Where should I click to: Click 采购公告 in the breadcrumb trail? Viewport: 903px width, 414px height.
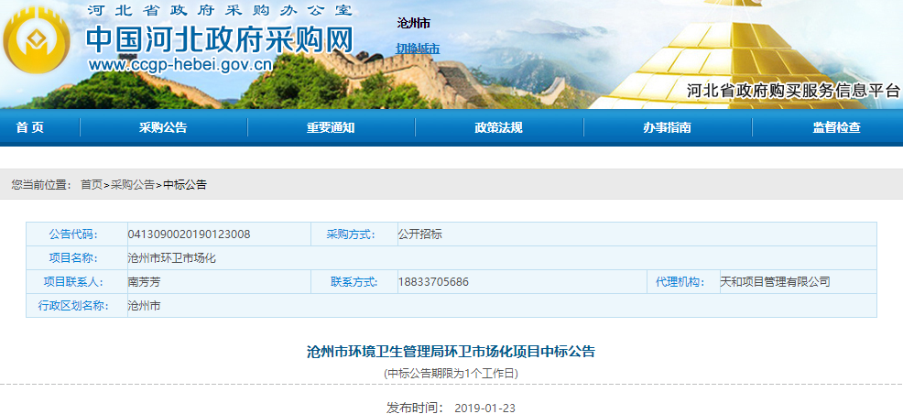coord(133,185)
